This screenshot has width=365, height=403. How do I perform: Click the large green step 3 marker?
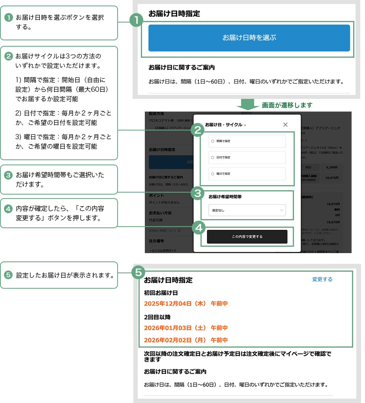[197, 193]
